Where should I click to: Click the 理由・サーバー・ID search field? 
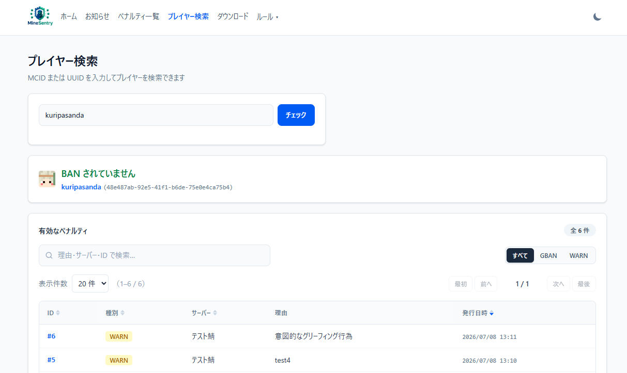pos(155,255)
